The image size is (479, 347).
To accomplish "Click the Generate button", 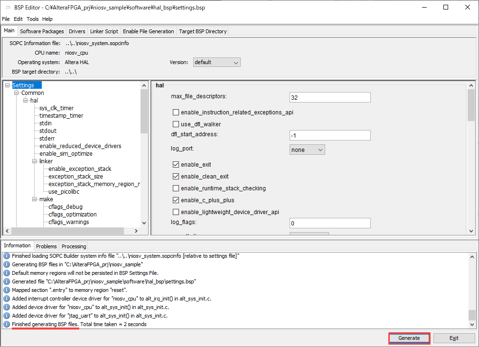I will click(409, 338).
